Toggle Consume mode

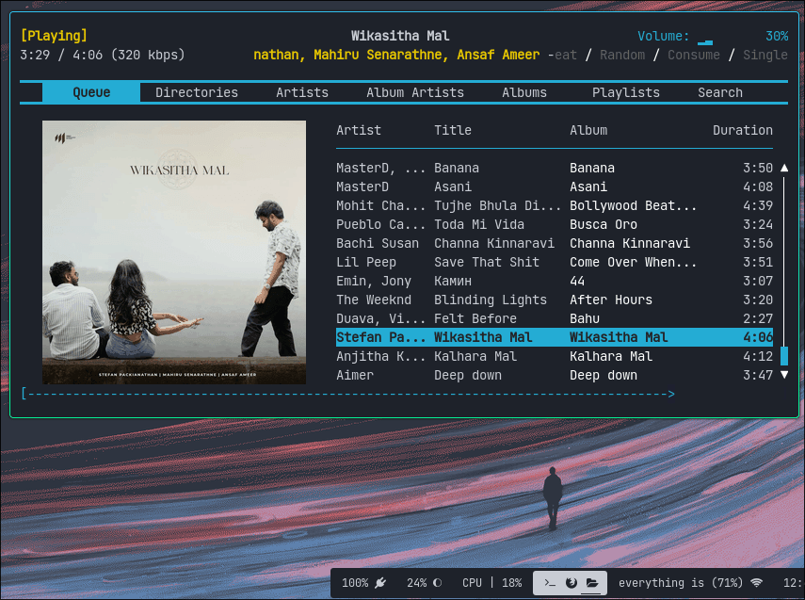[693, 55]
